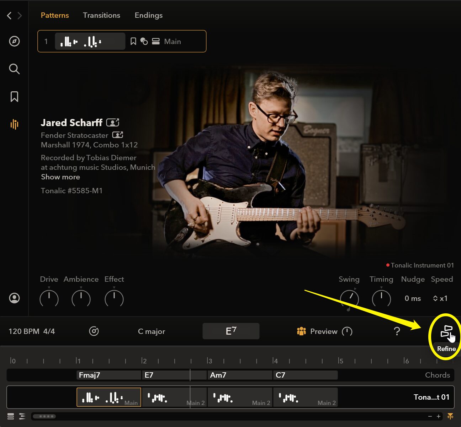Viewport: 461px width, 427px height.
Task: Switch to the Transitions tab
Action: click(101, 15)
